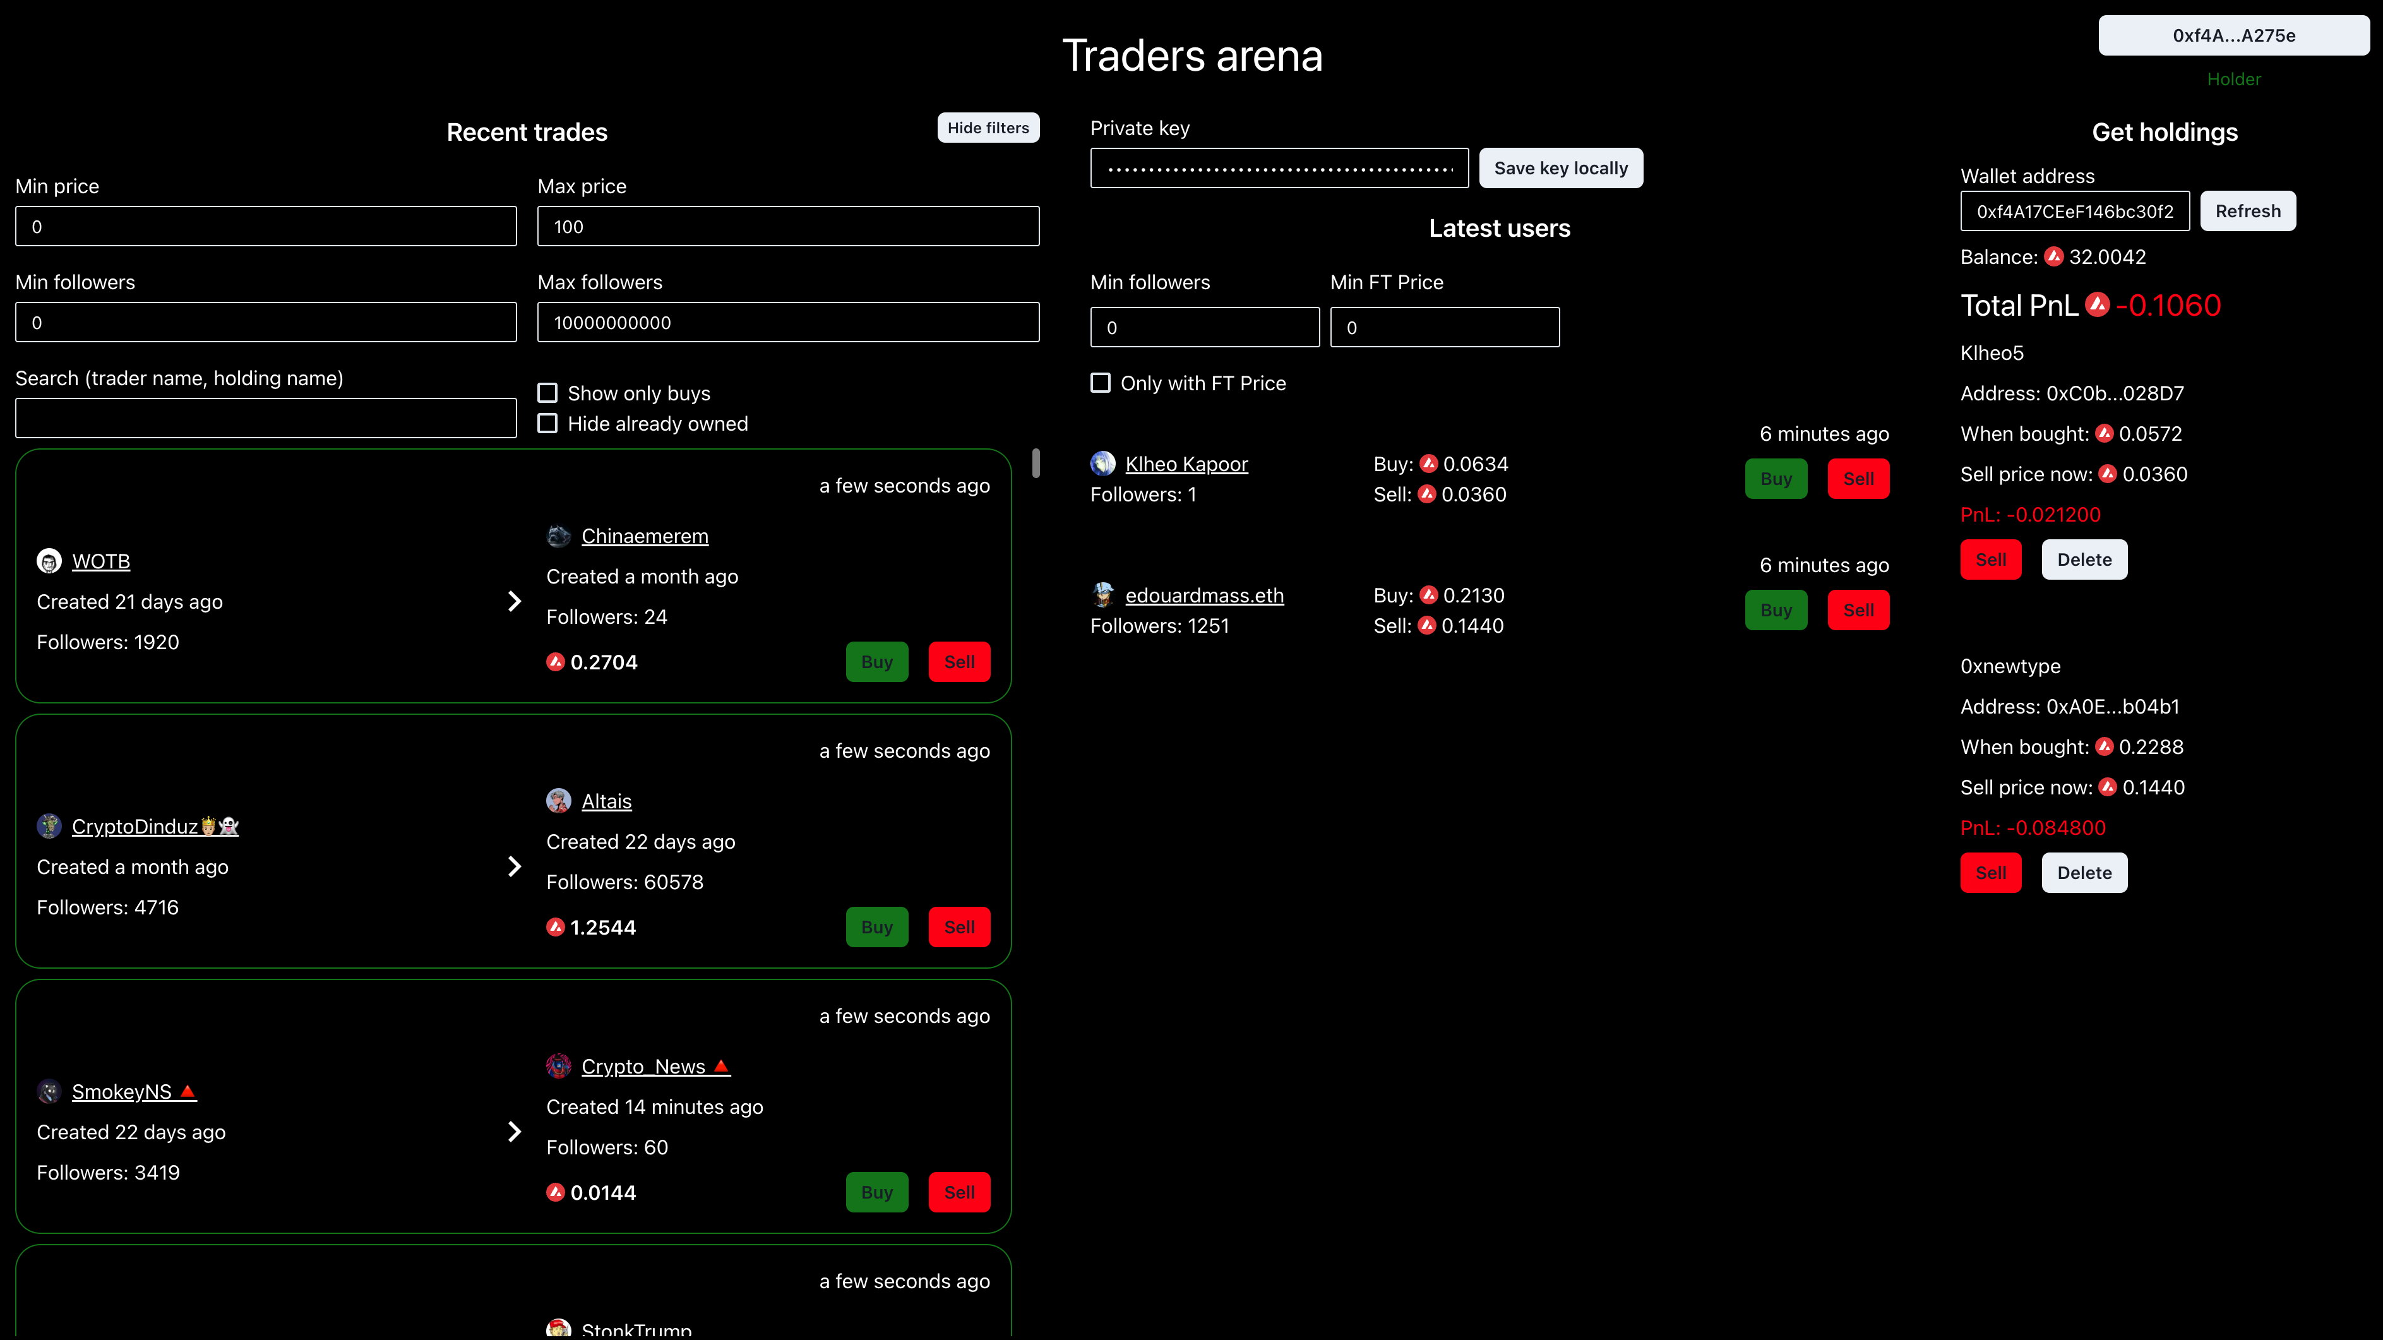The width and height of the screenshot is (2383, 1340).
Task: Click CryptoDinduz profile avatar icon
Action: pos(49,825)
